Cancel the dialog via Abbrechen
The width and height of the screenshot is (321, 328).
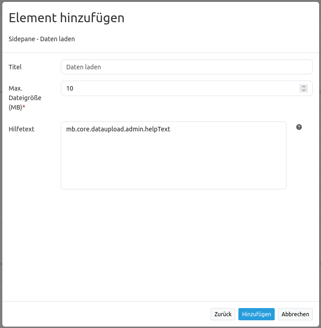pos(295,314)
